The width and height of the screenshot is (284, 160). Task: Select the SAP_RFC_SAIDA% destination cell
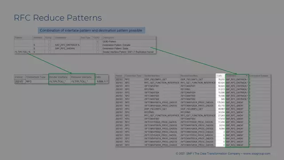67,48
